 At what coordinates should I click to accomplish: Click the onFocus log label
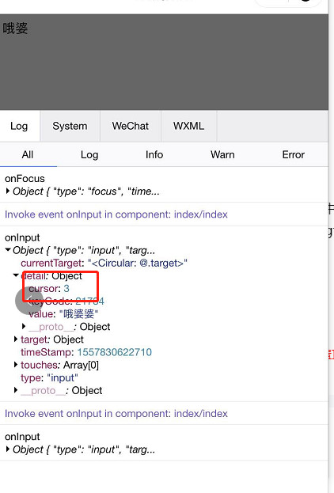(x=25, y=179)
